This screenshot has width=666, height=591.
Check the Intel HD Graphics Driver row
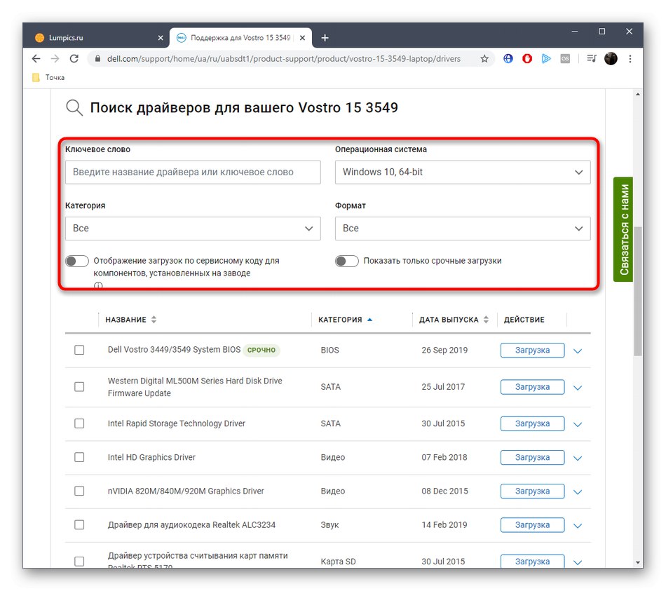(79, 457)
